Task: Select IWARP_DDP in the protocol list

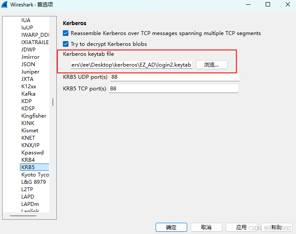Action: click(x=35, y=35)
